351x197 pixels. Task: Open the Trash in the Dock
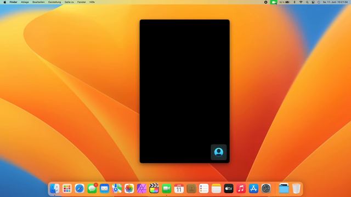pos(296,189)
